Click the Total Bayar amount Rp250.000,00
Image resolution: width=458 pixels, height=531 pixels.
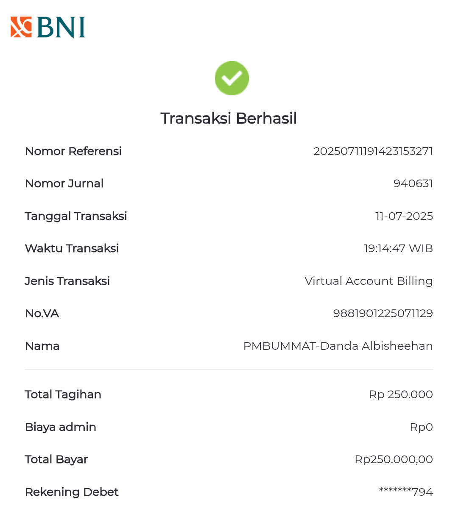coord(394,459)
